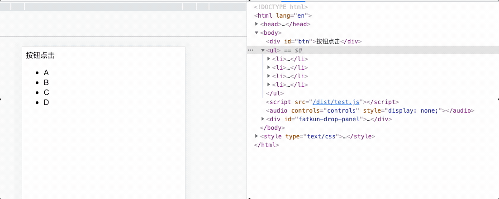
Task: Expand the head element node
Action: [x=257, y=24]
